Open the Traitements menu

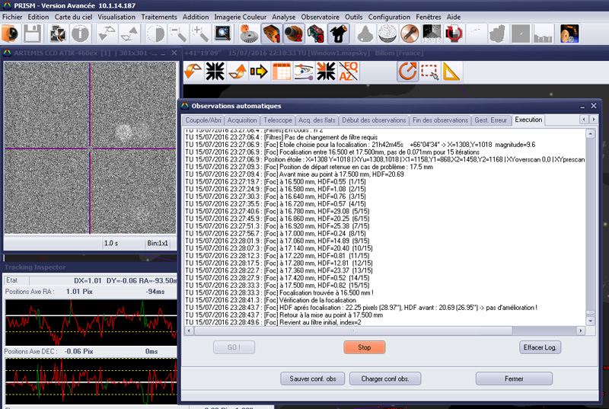click(x=159, y=16)
